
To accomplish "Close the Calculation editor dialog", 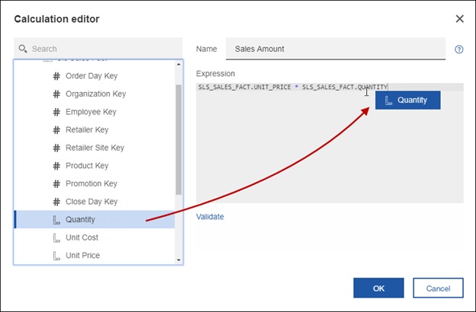I will point(460,19).
